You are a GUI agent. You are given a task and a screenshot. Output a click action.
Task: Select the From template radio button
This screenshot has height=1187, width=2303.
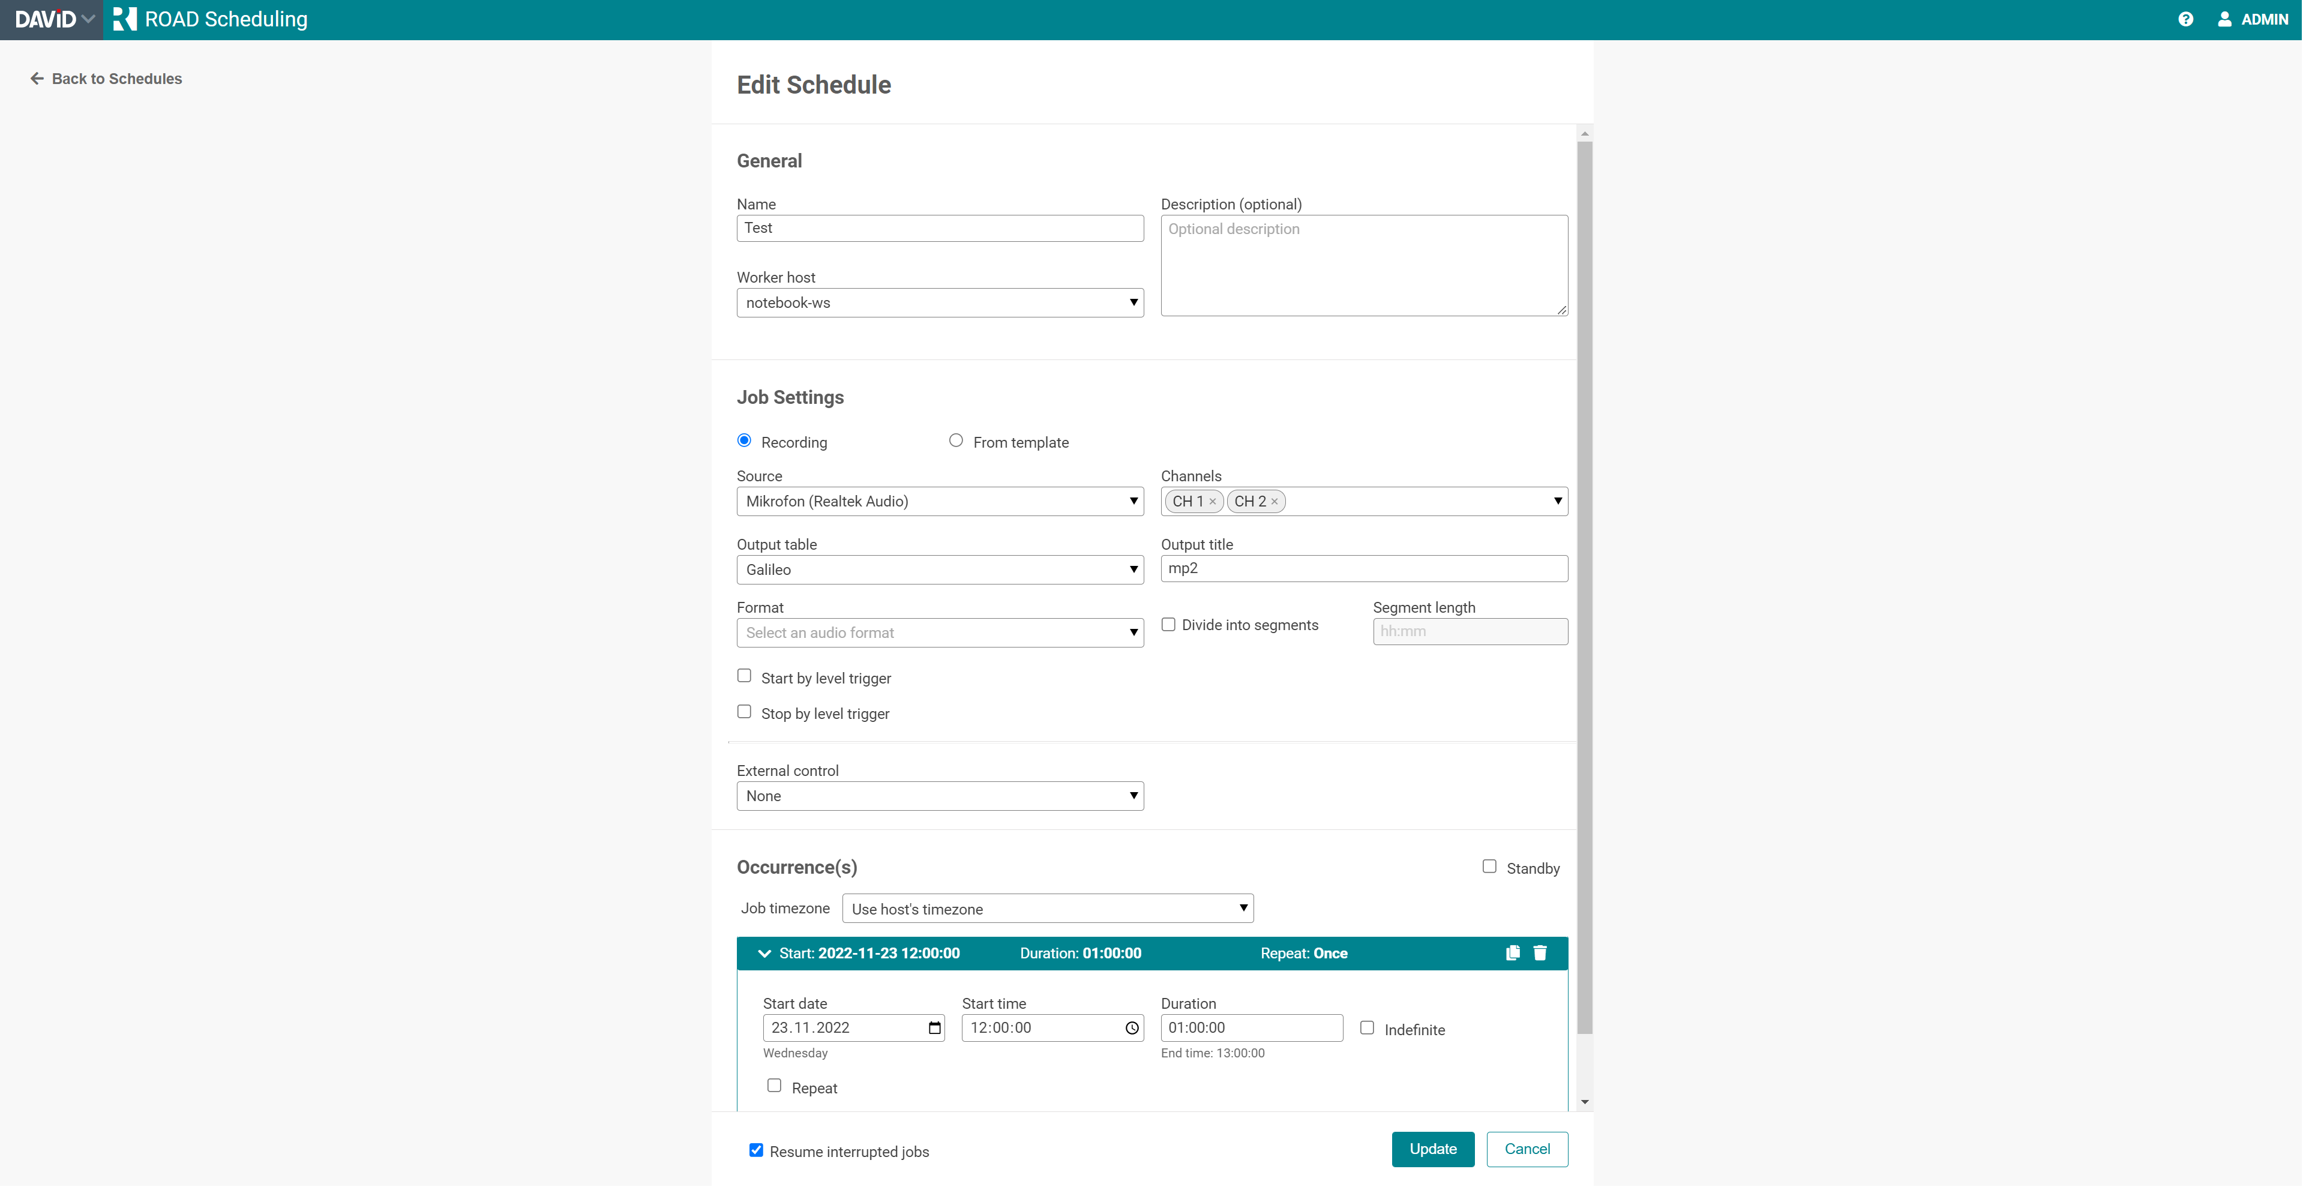tap(956, 440)
